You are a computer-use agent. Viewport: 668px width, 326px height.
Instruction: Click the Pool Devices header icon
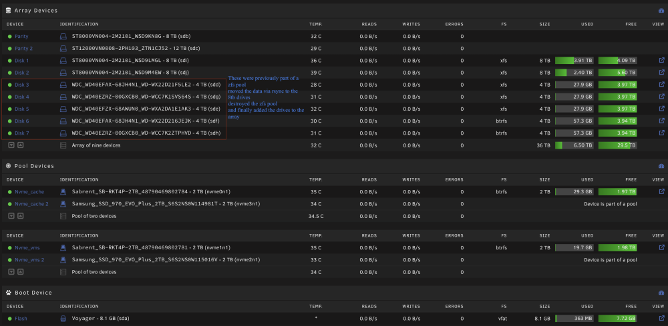pyautogui.click(x=9, y=166)
